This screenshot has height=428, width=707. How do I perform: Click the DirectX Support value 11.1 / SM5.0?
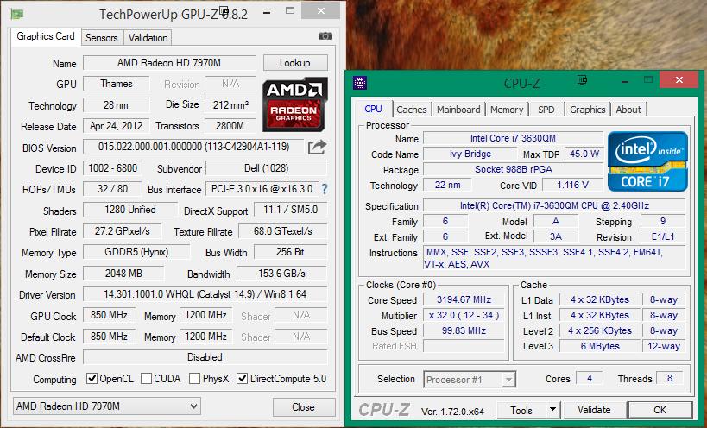(290, 210)
